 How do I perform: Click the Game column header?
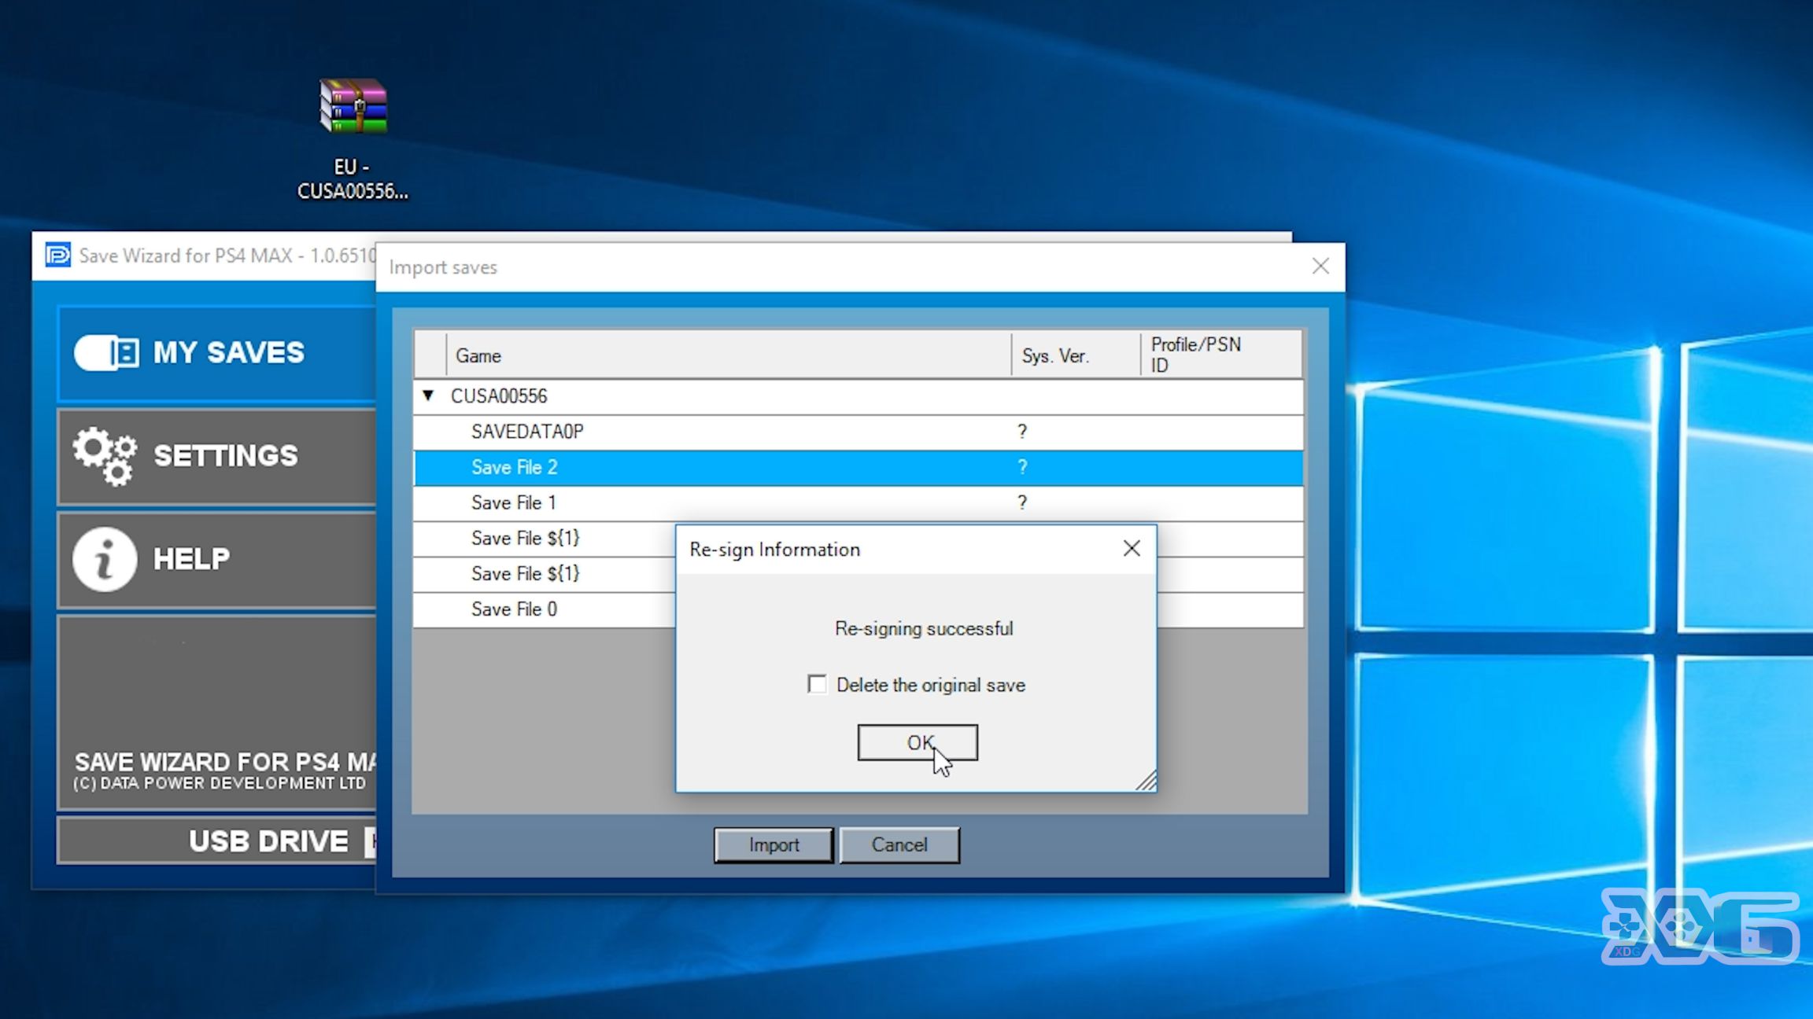point(729,355)
